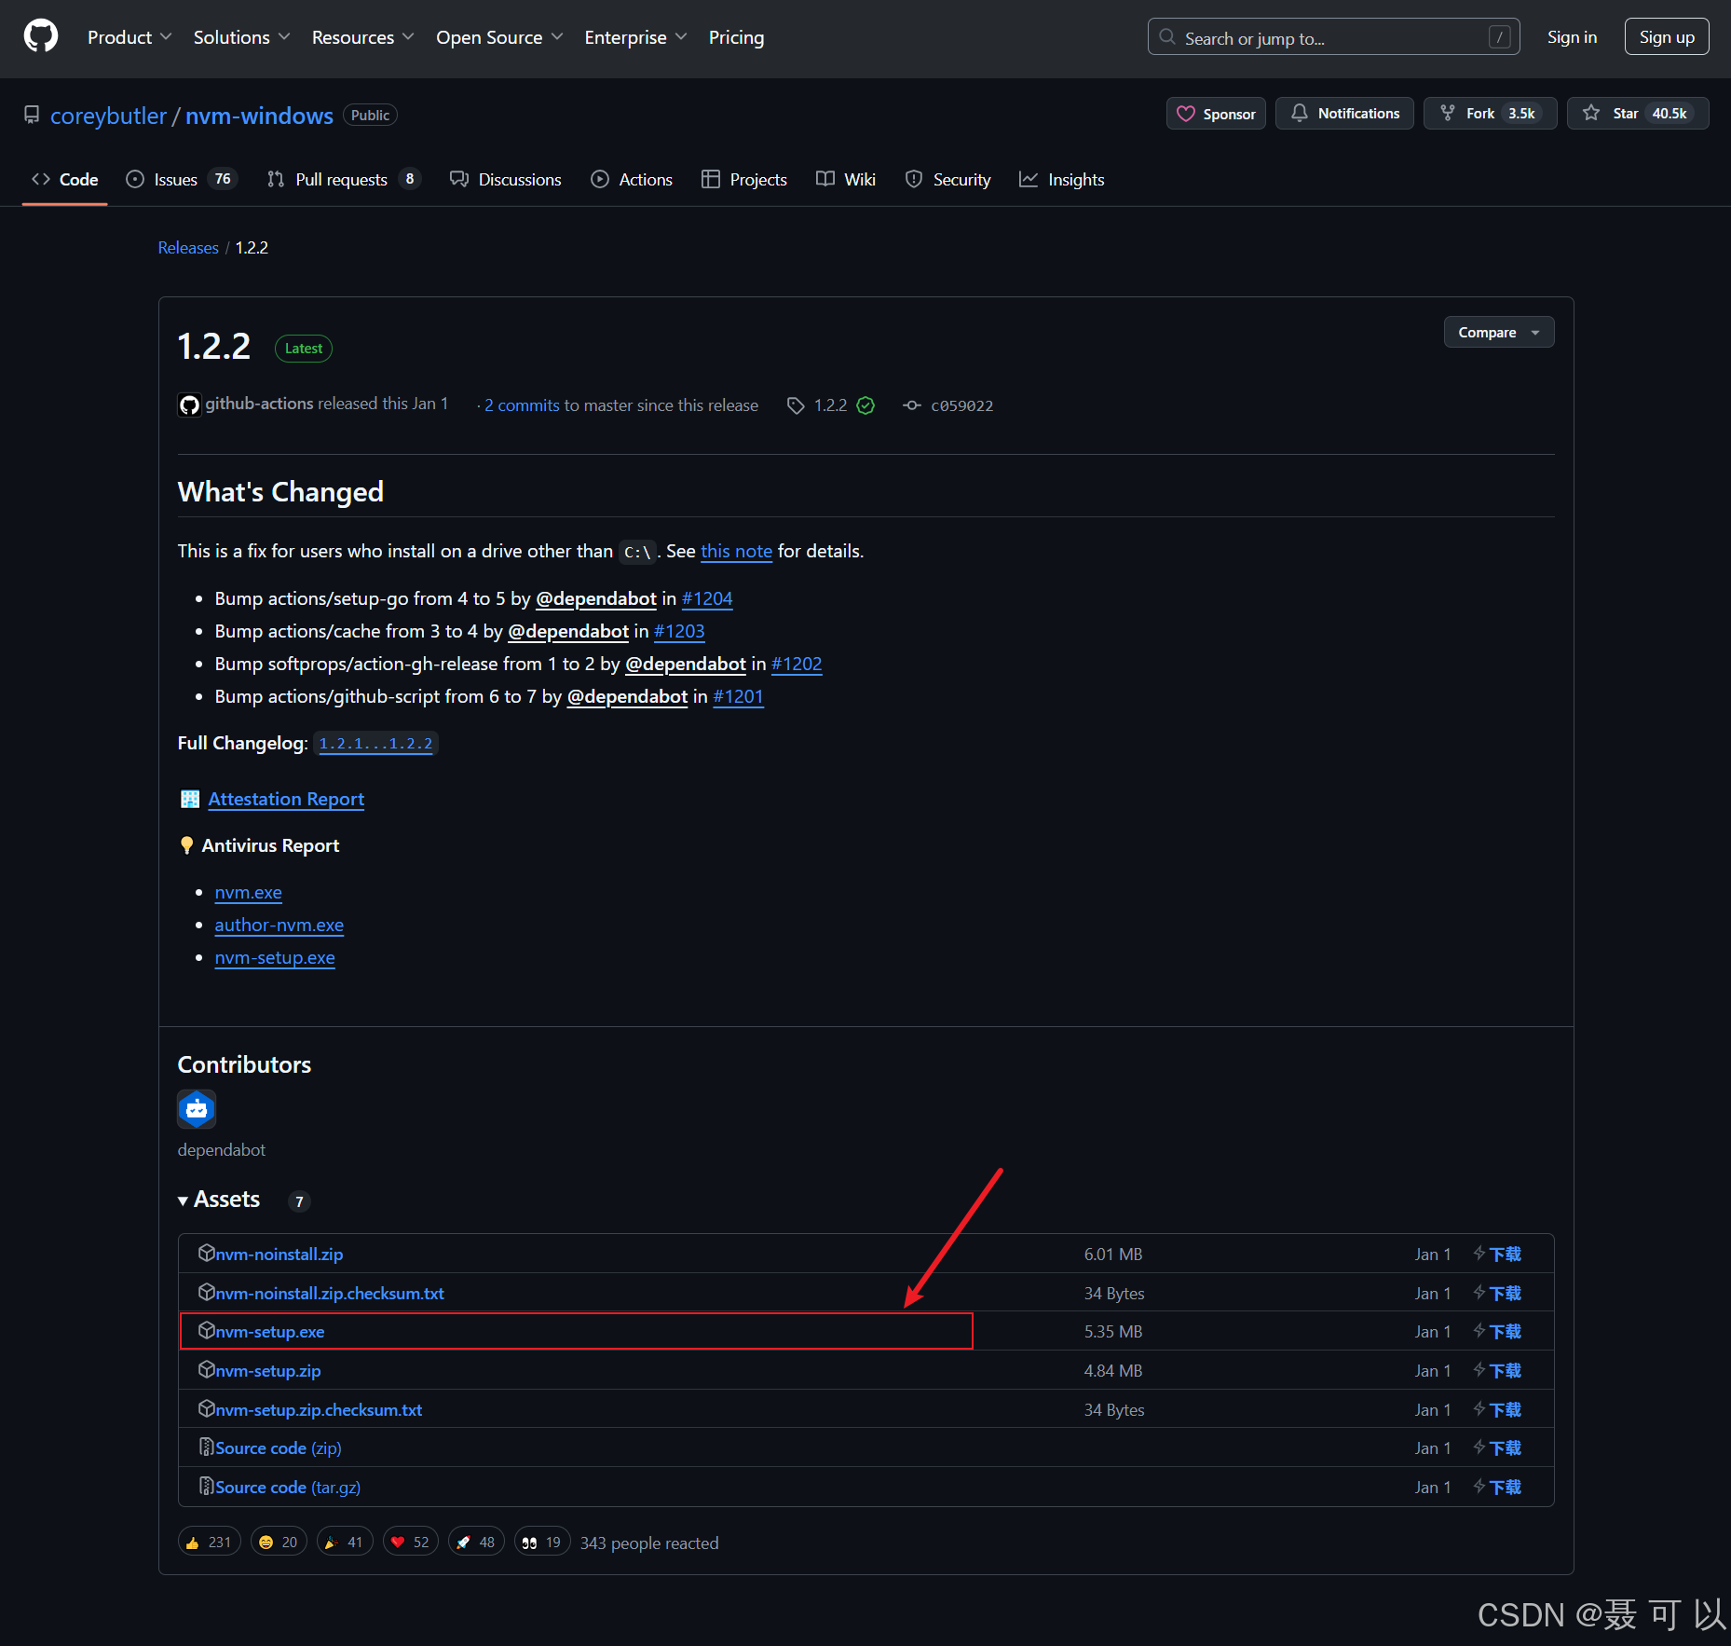Collapse the Assets section
Viewport: 1731px width, 1646px height.
pyautogui.click(x=219, y=1200)
